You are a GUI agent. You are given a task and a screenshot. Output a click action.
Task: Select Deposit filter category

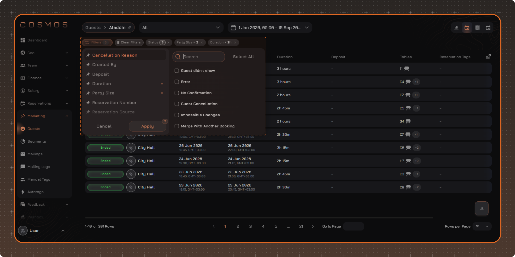[x=125, y=74]
